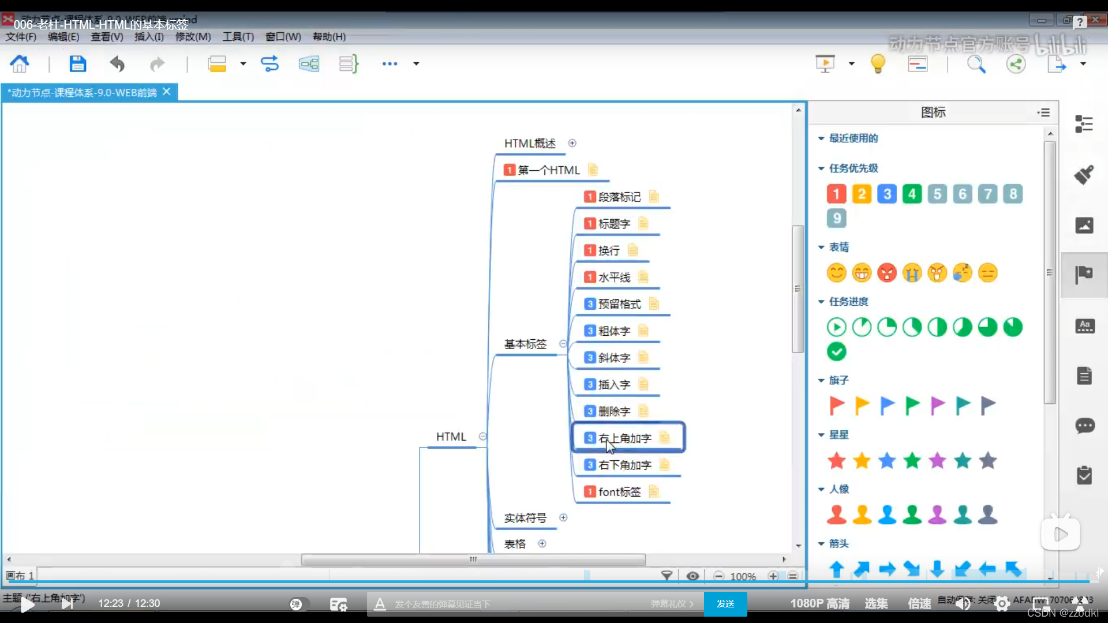
Task: Insert boundary icon in the toolbar
Action: (x=309, y=63)
